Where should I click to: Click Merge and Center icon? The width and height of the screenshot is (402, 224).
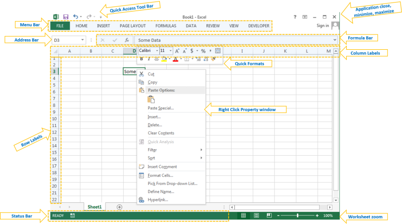tap(218, 51)
